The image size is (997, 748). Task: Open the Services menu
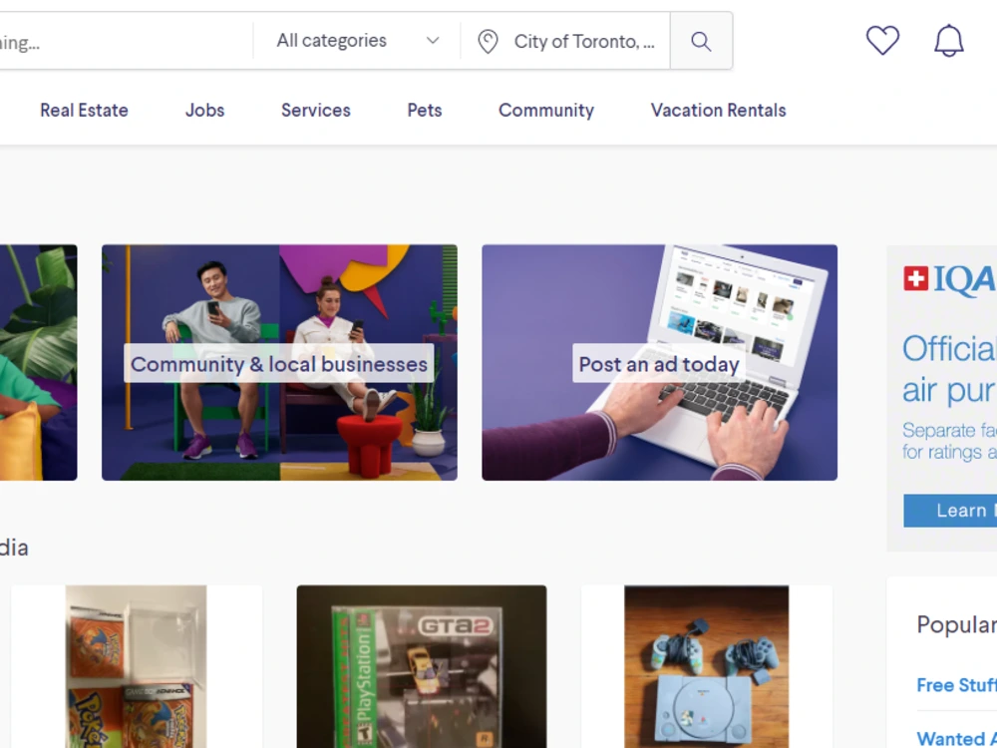point(316,110)
